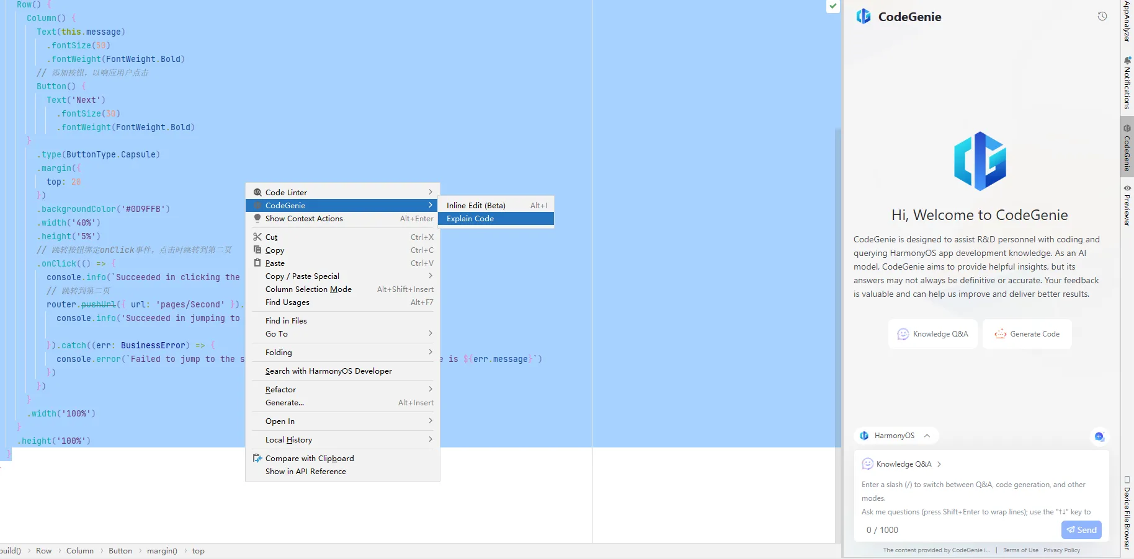Viewport: 1134px width, 559px height.
Task: Toggle the CodeGenie side tab
Action: click(x=1127, y=148)
